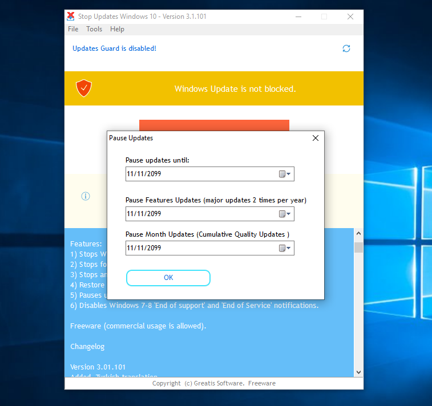Click the Pause Updates dialog title
Viewport: 432px width, 406px height.
(x=131, y=138)
